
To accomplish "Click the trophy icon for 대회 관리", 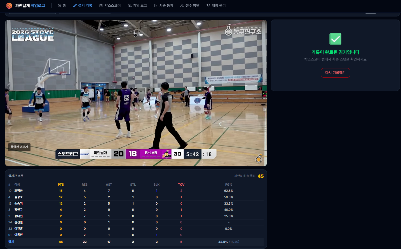I will click(x=208, y=6).
